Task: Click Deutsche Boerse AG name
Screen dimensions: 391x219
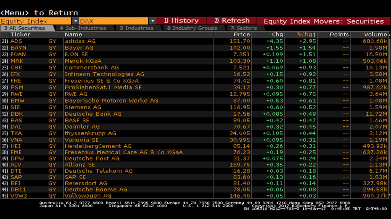Action: [96, 190]
